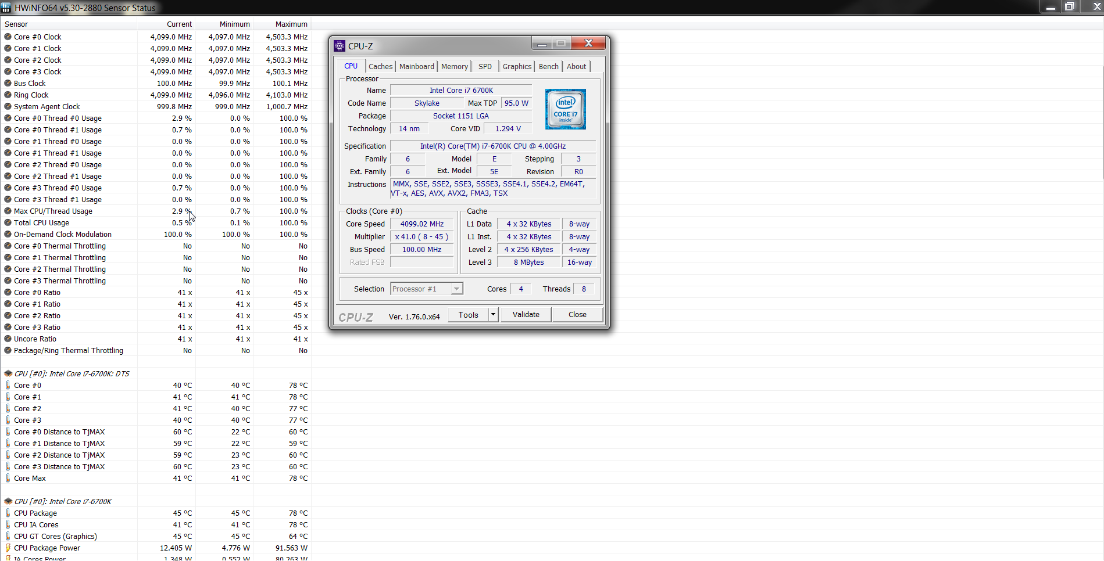Screen dimensions: 1104x561
Task: Click the System Agent Clock sensor icon
Action: (x=8, y=106)
